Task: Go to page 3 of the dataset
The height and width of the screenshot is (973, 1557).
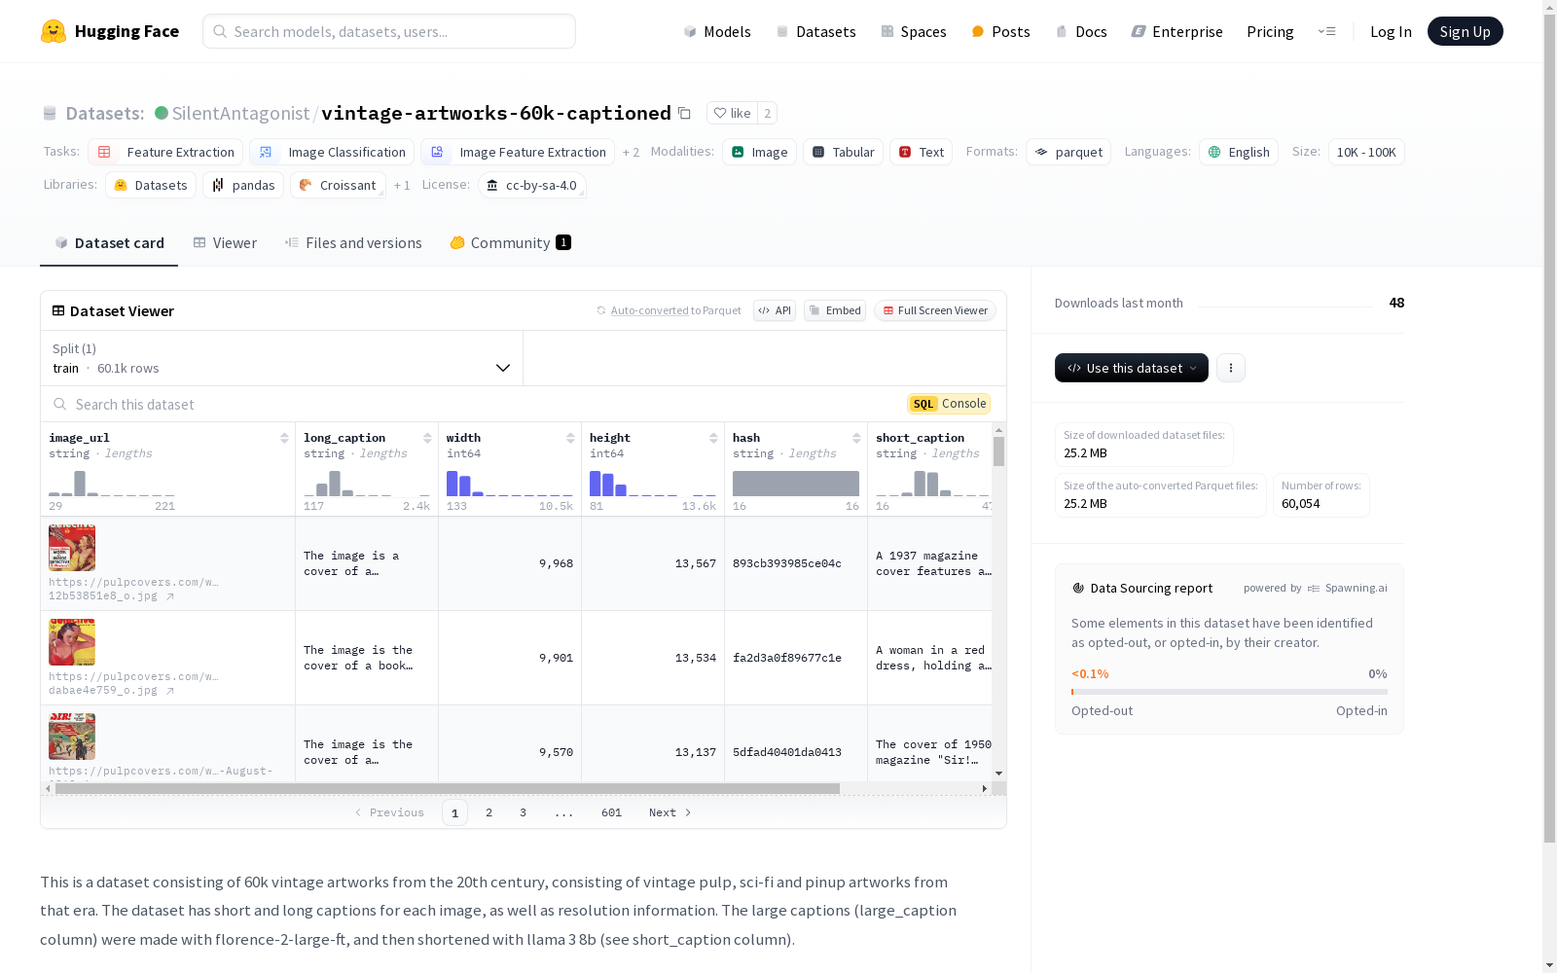Action: click(x=523, y=812)
